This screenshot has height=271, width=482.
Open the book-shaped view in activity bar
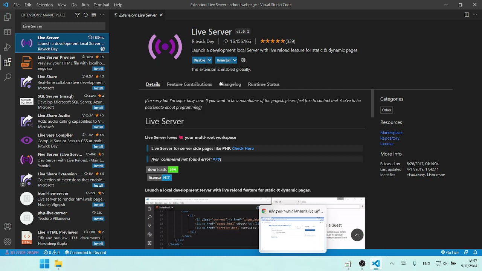point(8,32)
